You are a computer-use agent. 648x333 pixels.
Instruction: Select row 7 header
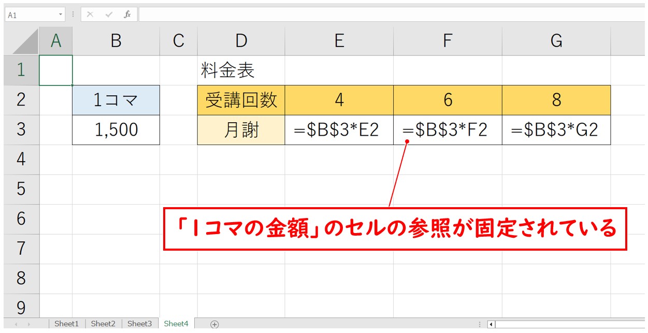click(21, 249)
